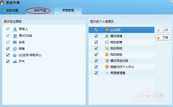Click the 腾讯网迷你版 colorful icon
The width and height of the screenshot is (173, 107).
point(107,60)
